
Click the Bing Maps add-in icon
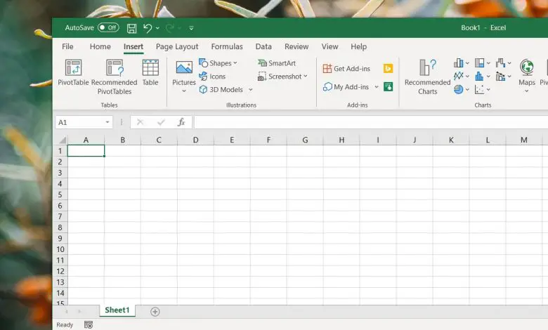388,68
